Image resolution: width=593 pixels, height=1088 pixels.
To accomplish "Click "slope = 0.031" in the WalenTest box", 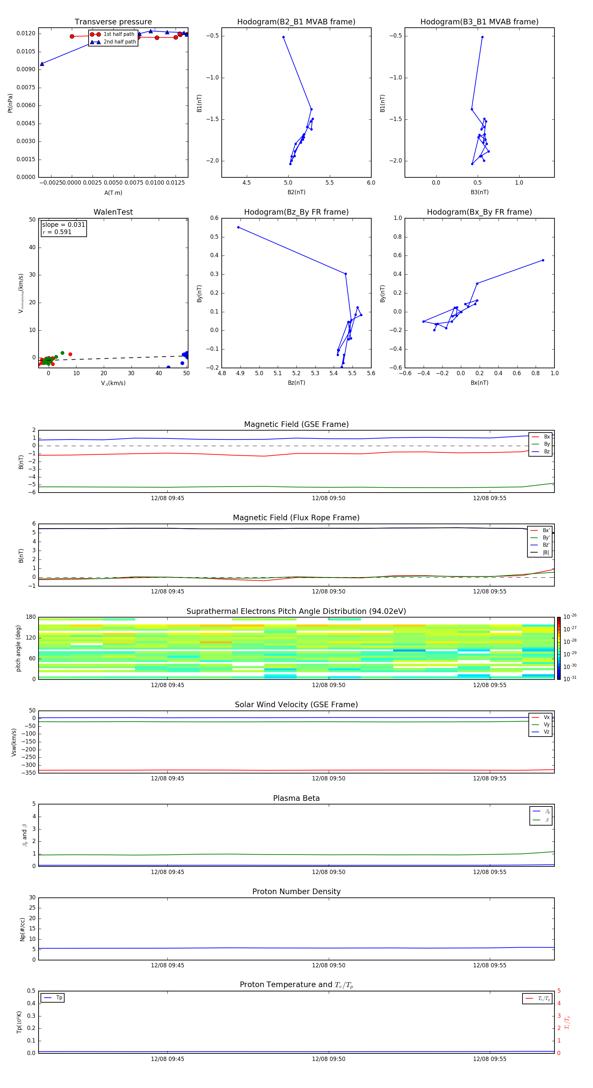I will pyautogui.click(x=63, y=225).
